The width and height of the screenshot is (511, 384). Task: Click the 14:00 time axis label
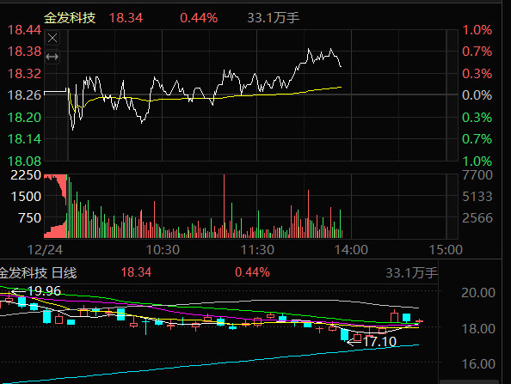tap(351, 250)
